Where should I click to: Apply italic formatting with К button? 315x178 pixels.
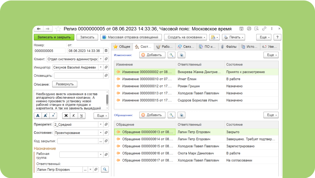[73, 116]
